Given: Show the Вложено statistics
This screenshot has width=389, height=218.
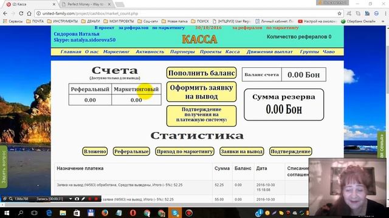Looking at the screenshot, I should click(95, 151).
